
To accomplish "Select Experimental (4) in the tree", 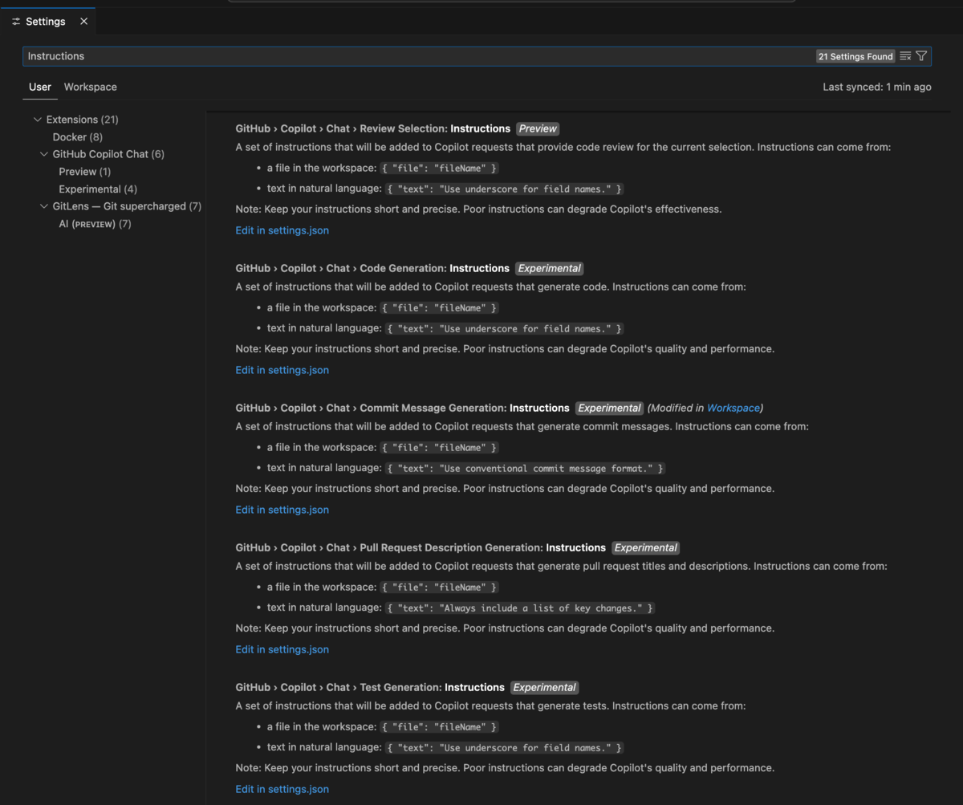I will pyautogui.click(x=98, y=189).
